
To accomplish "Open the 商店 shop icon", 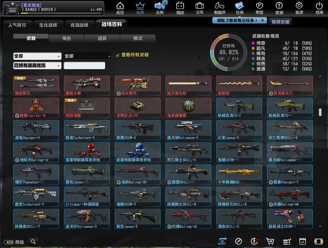I will [x=180, y=8].
